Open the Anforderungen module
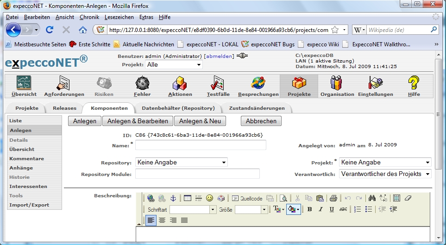 click(x=64, y=86)
